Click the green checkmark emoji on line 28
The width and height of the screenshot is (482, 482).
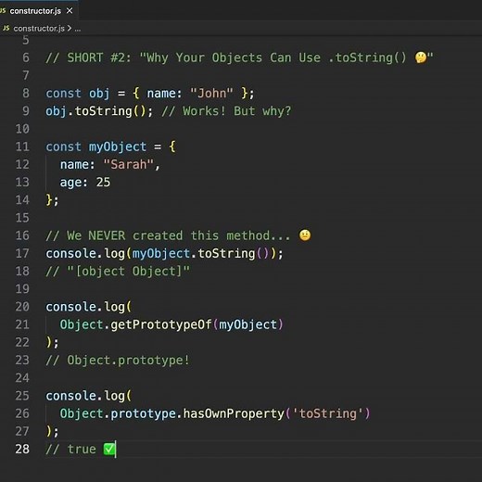pyautogui.click(x=109, y=449)
